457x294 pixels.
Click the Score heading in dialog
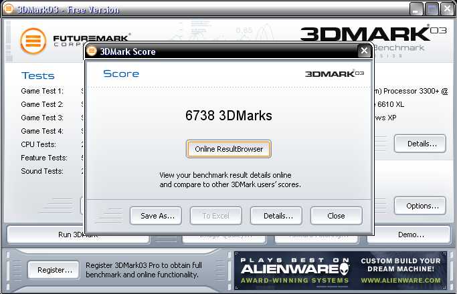[x=121, y=73]
